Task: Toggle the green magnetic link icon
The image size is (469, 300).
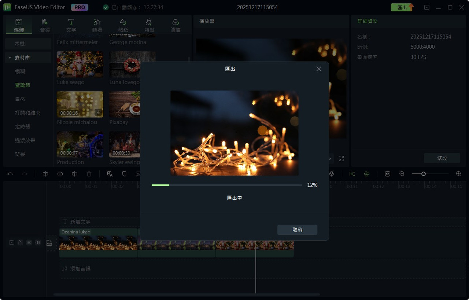Action: (367, 174)
